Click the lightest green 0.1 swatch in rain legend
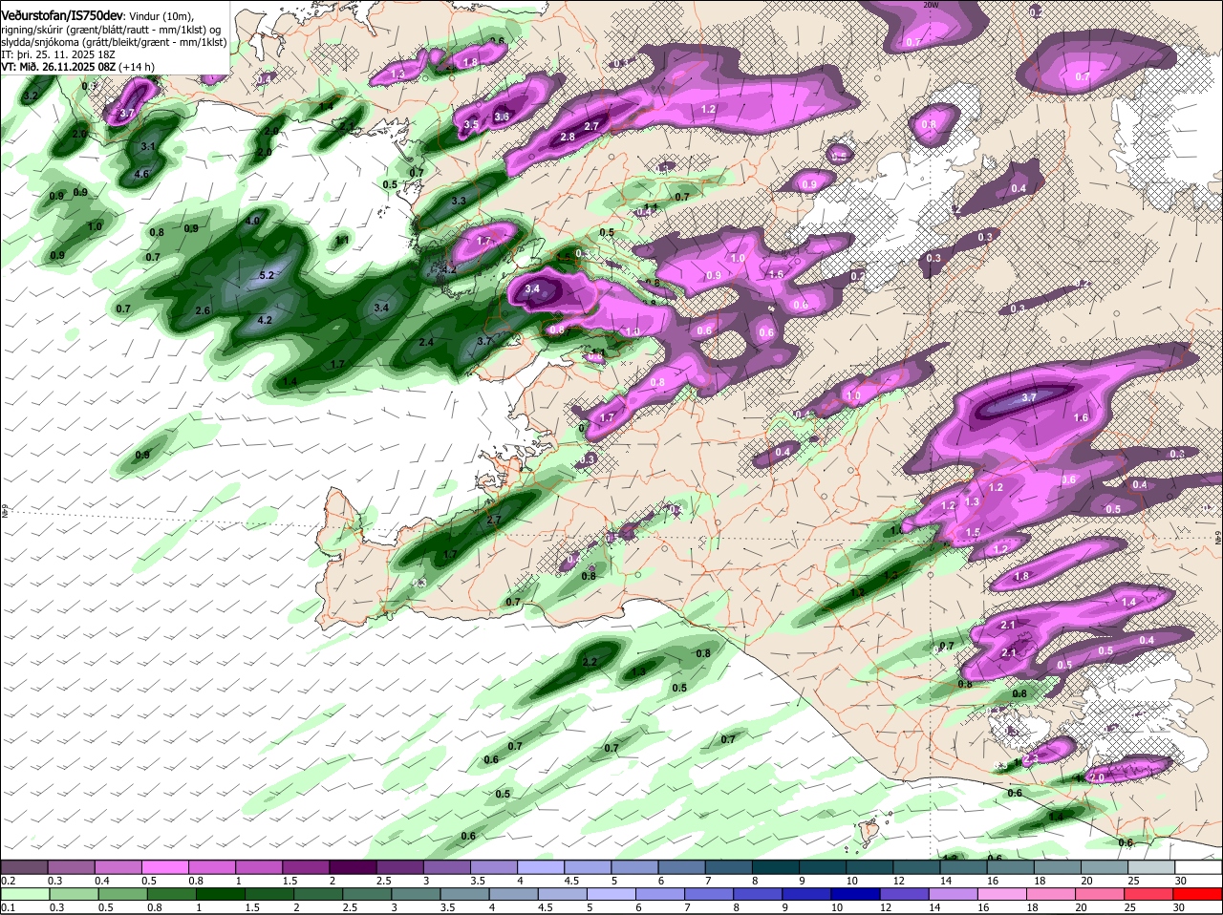The width and height of the screenshot is (1223, 915). click(x=24, y=893)
